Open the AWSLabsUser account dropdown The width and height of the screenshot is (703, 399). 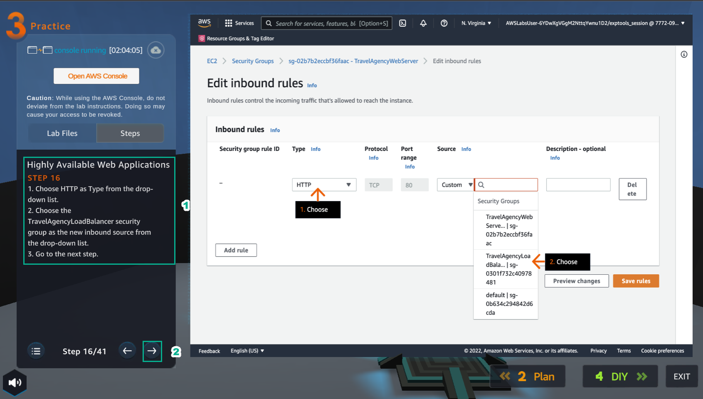(x=595, y=23)
